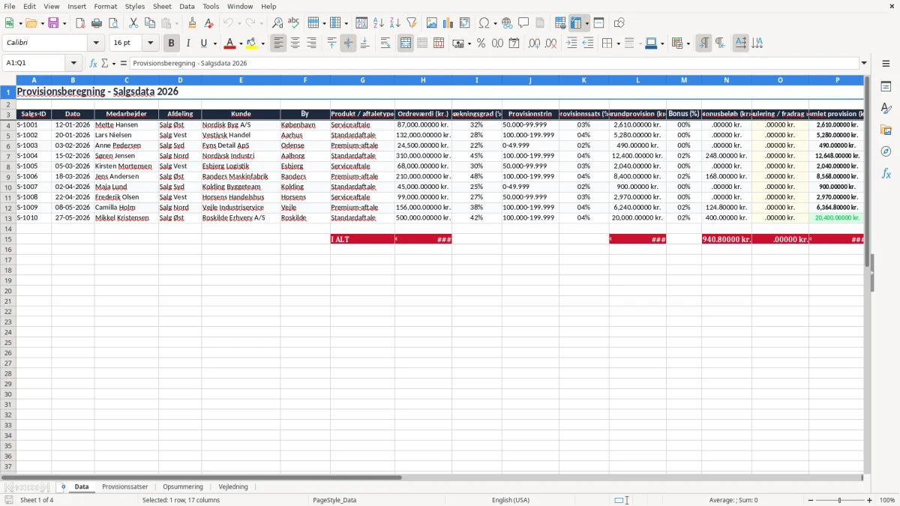The height and width of the screenshot is (506, 900).
Task: Click the Insert Comment icon
Action: pos(523,23)
